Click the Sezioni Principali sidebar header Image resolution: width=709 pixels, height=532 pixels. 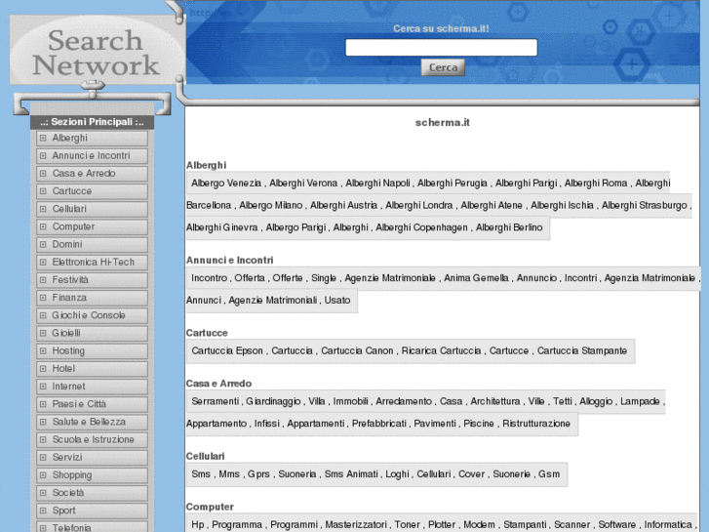point(93,122)
